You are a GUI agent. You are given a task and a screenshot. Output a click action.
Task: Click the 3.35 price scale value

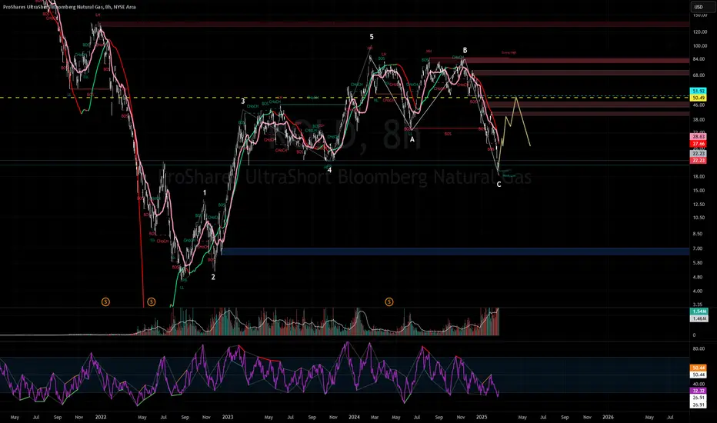(697, 305)
